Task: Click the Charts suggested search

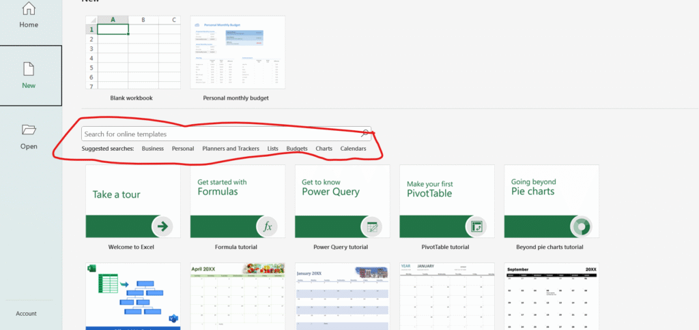Action: click(x=324, y=149)
